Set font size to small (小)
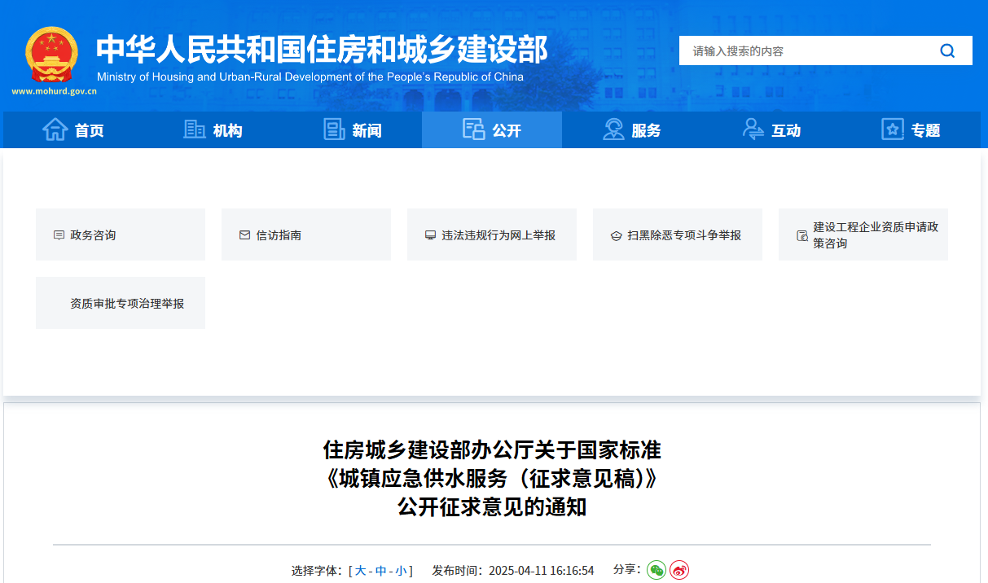This screenshot has width=988, height=583. tap(401, 571)
